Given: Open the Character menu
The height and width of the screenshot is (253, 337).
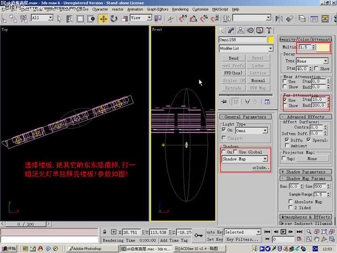Looking at the screenshot, I should click(x=100, y=9).
